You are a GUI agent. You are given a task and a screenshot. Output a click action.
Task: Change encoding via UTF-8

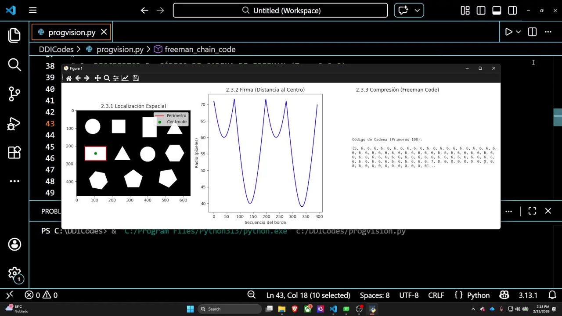click(x=409, y=295)
